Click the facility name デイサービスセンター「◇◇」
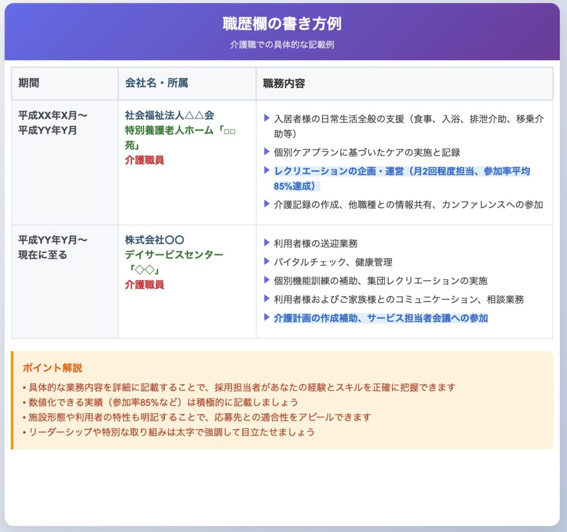 pos(174,262)
